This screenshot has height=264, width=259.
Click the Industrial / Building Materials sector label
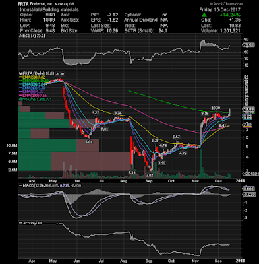49,9
